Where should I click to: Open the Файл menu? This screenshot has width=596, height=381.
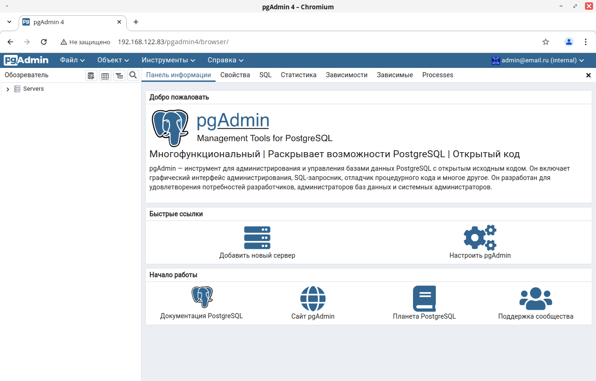72,60
